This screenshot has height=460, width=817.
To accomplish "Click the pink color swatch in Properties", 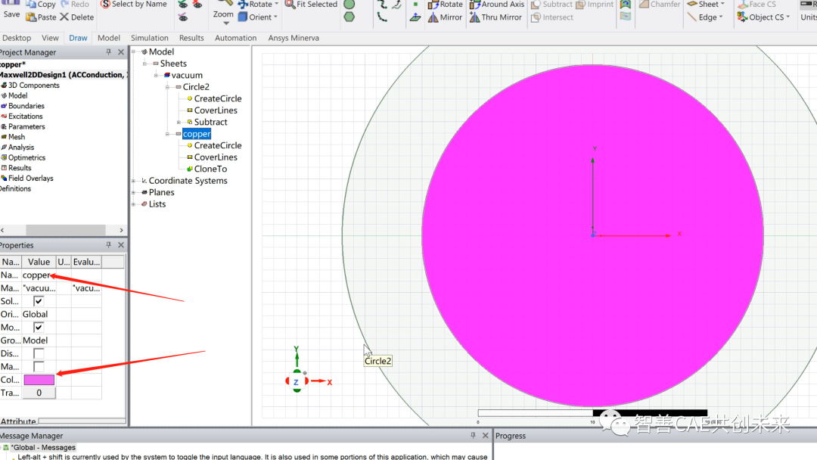I will point(39,379).
